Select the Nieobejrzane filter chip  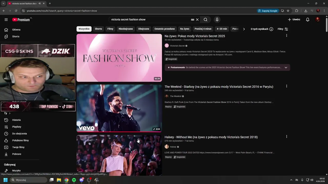coord(126,29)
